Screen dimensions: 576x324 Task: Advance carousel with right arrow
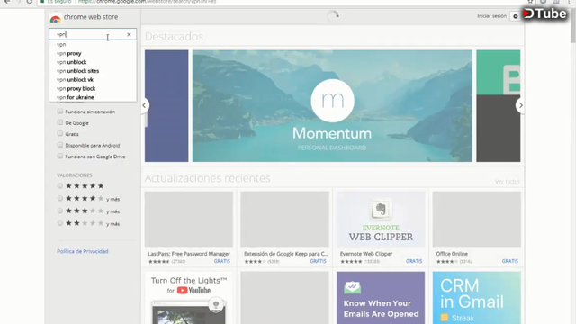pyautogui.click(x=520, y=106)
